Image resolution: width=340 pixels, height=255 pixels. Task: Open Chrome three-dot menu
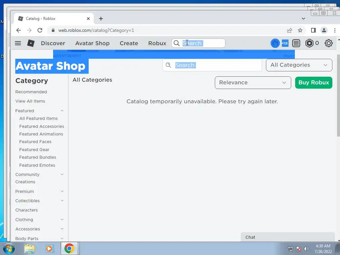pos(335,30)
